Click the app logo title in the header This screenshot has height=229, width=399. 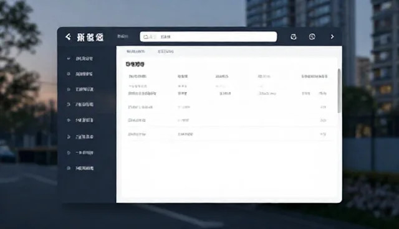90,37
